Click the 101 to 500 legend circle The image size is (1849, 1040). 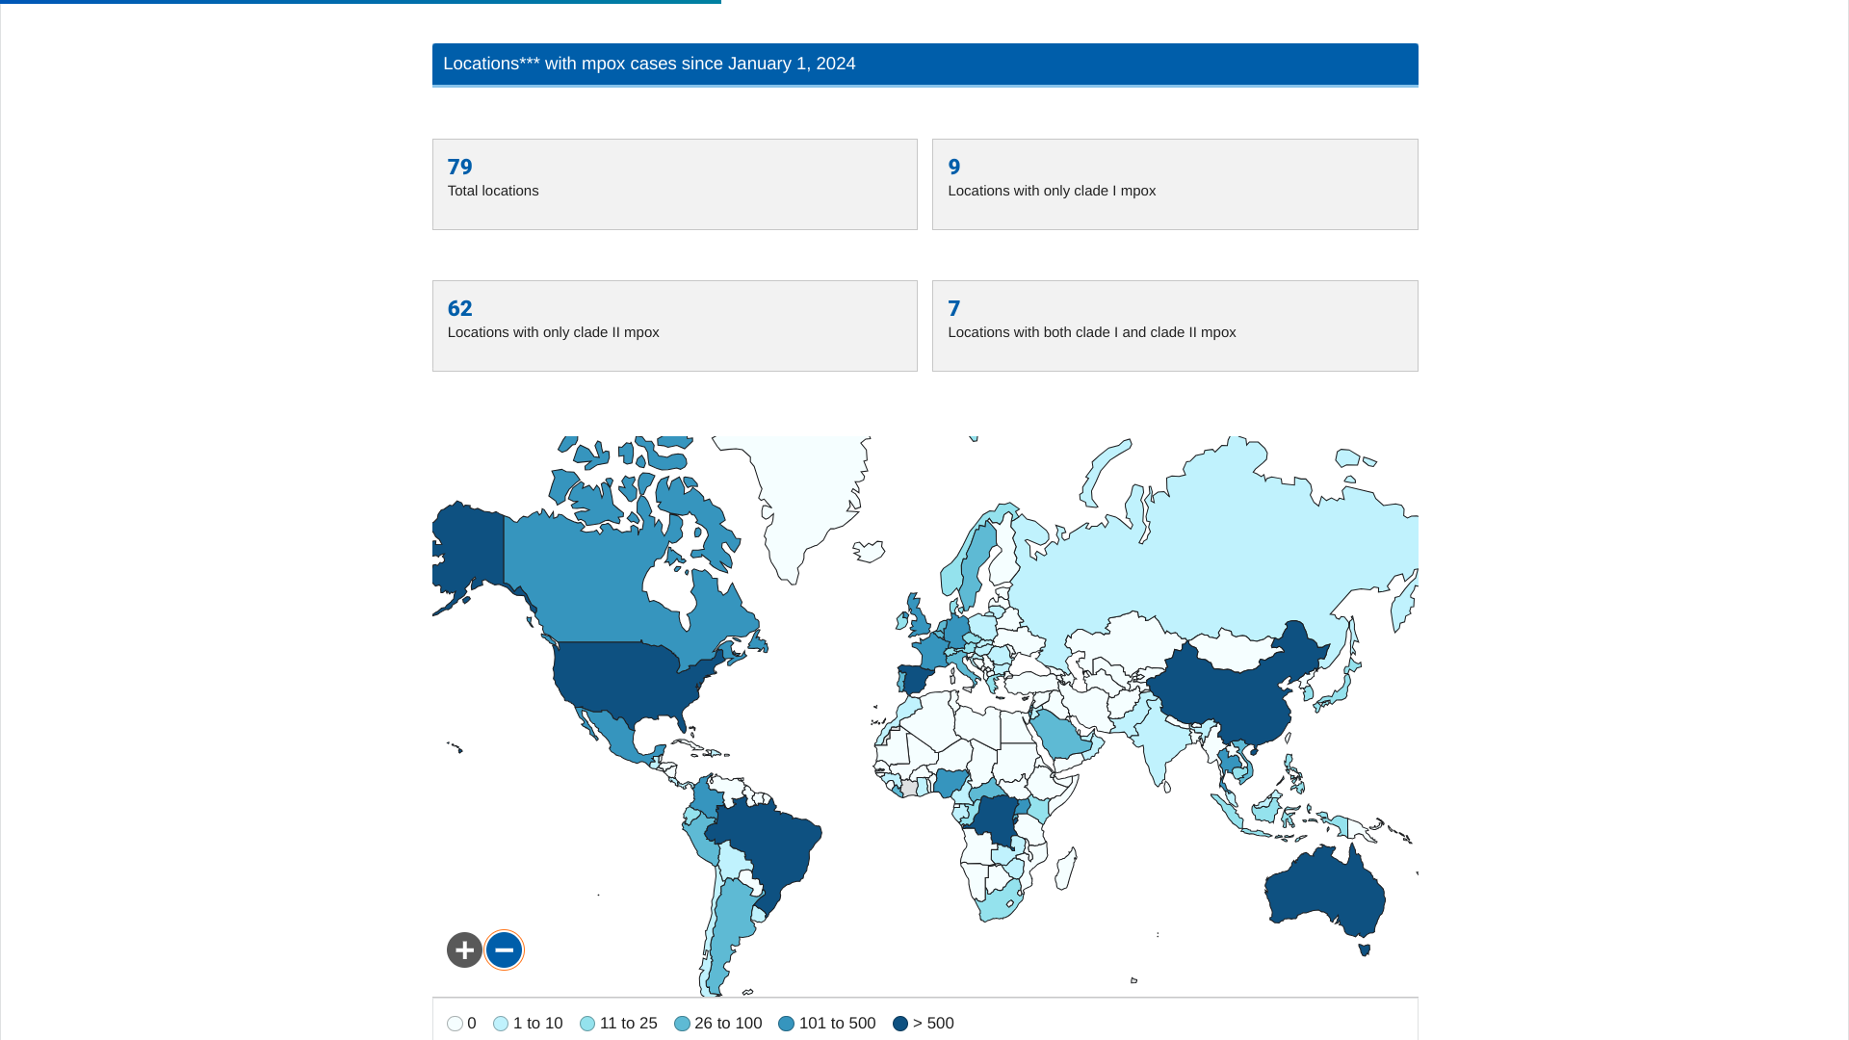click(786, 1024)
